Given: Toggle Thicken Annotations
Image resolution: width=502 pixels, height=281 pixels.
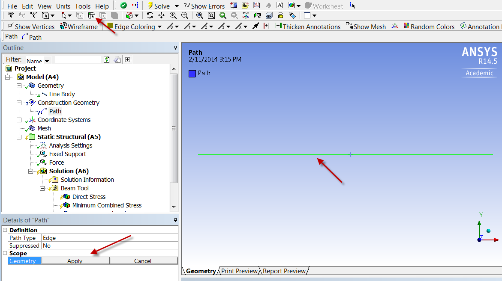Looking at the screenshot, I should point(308,27).
